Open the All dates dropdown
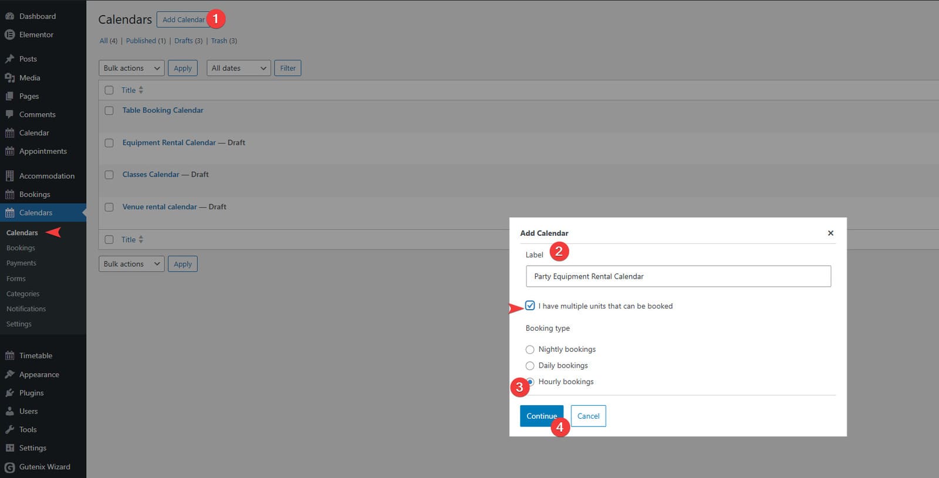This screenshot has width=939, height=478. click(x=239, y=68)
